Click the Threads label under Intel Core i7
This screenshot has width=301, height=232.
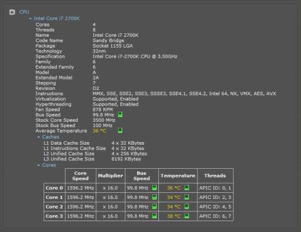click(x=45, y=30)
